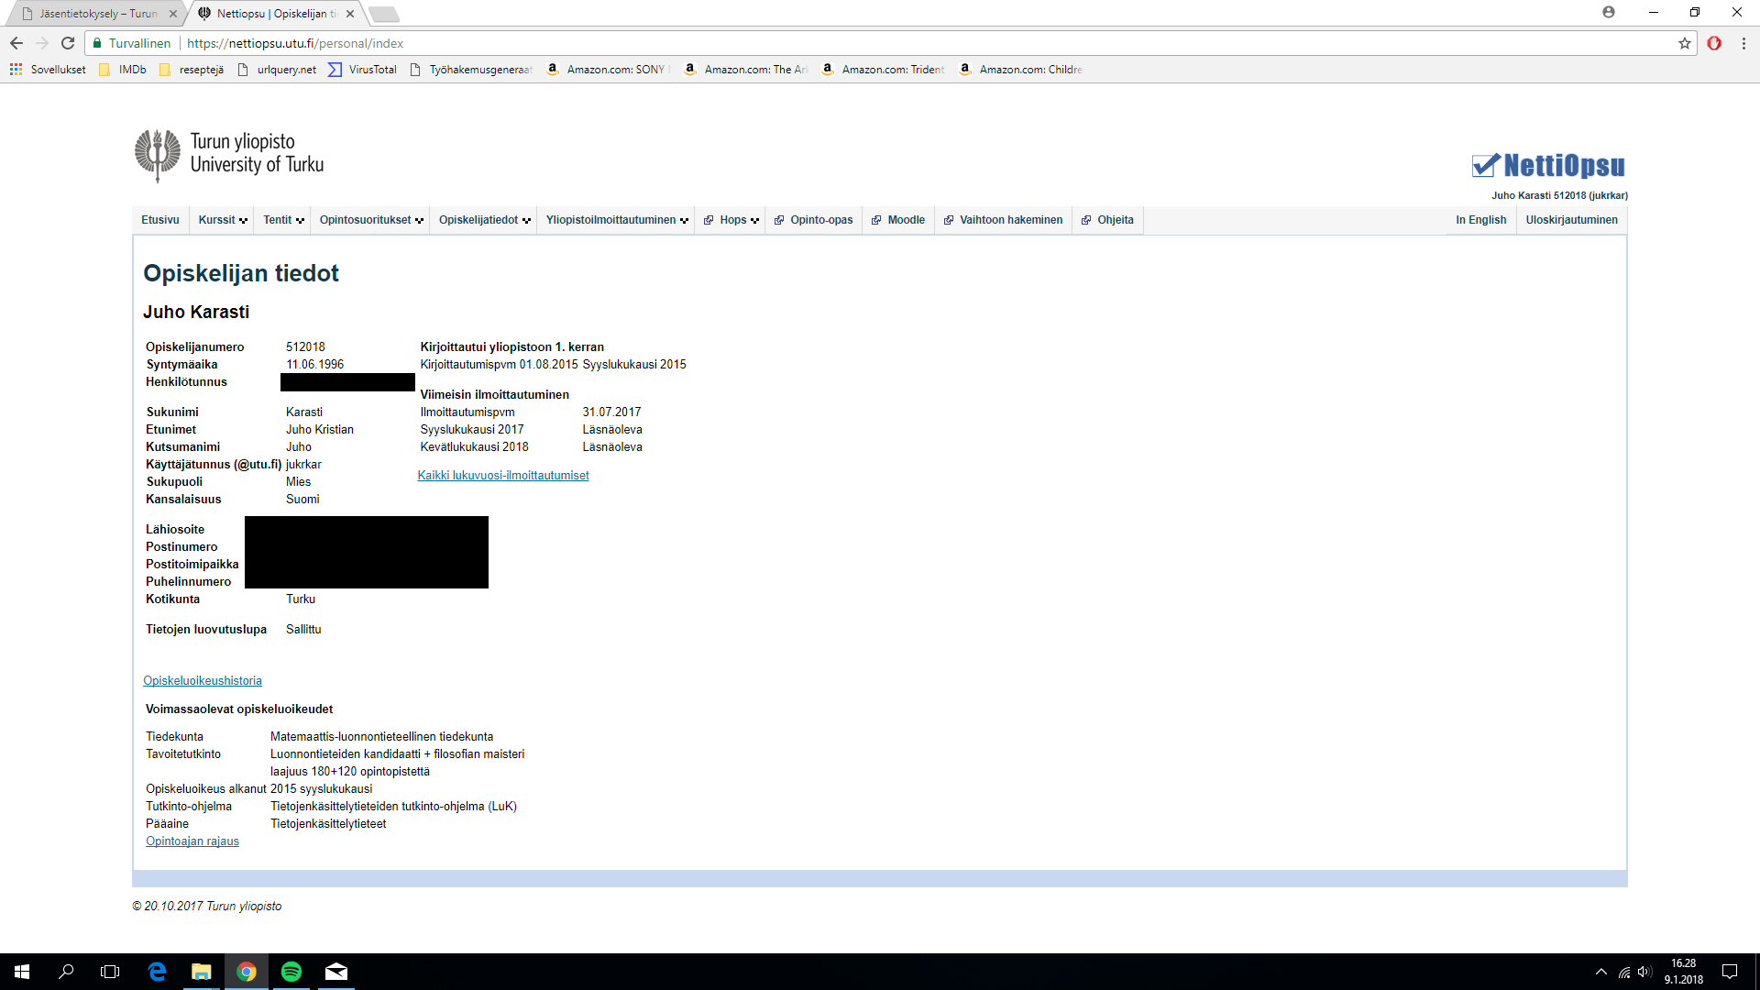Open File Explorer from taskbar
This screenshot has width=1760, height=990.
pyautogui.click(x=202, y=972)
